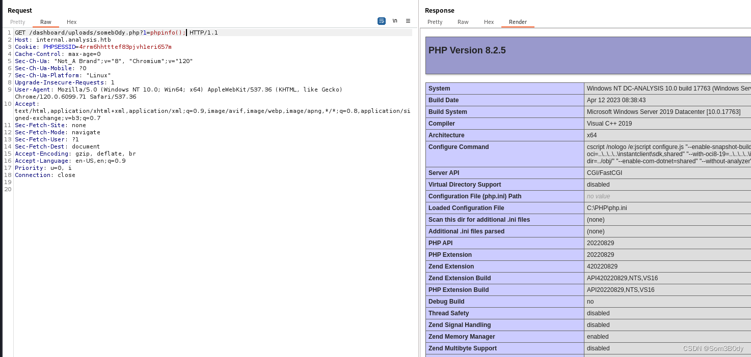751x357 pixels.
Task: Click the Sec-Fetch-Mode: navigate line
Action: [x=58, y=132]
